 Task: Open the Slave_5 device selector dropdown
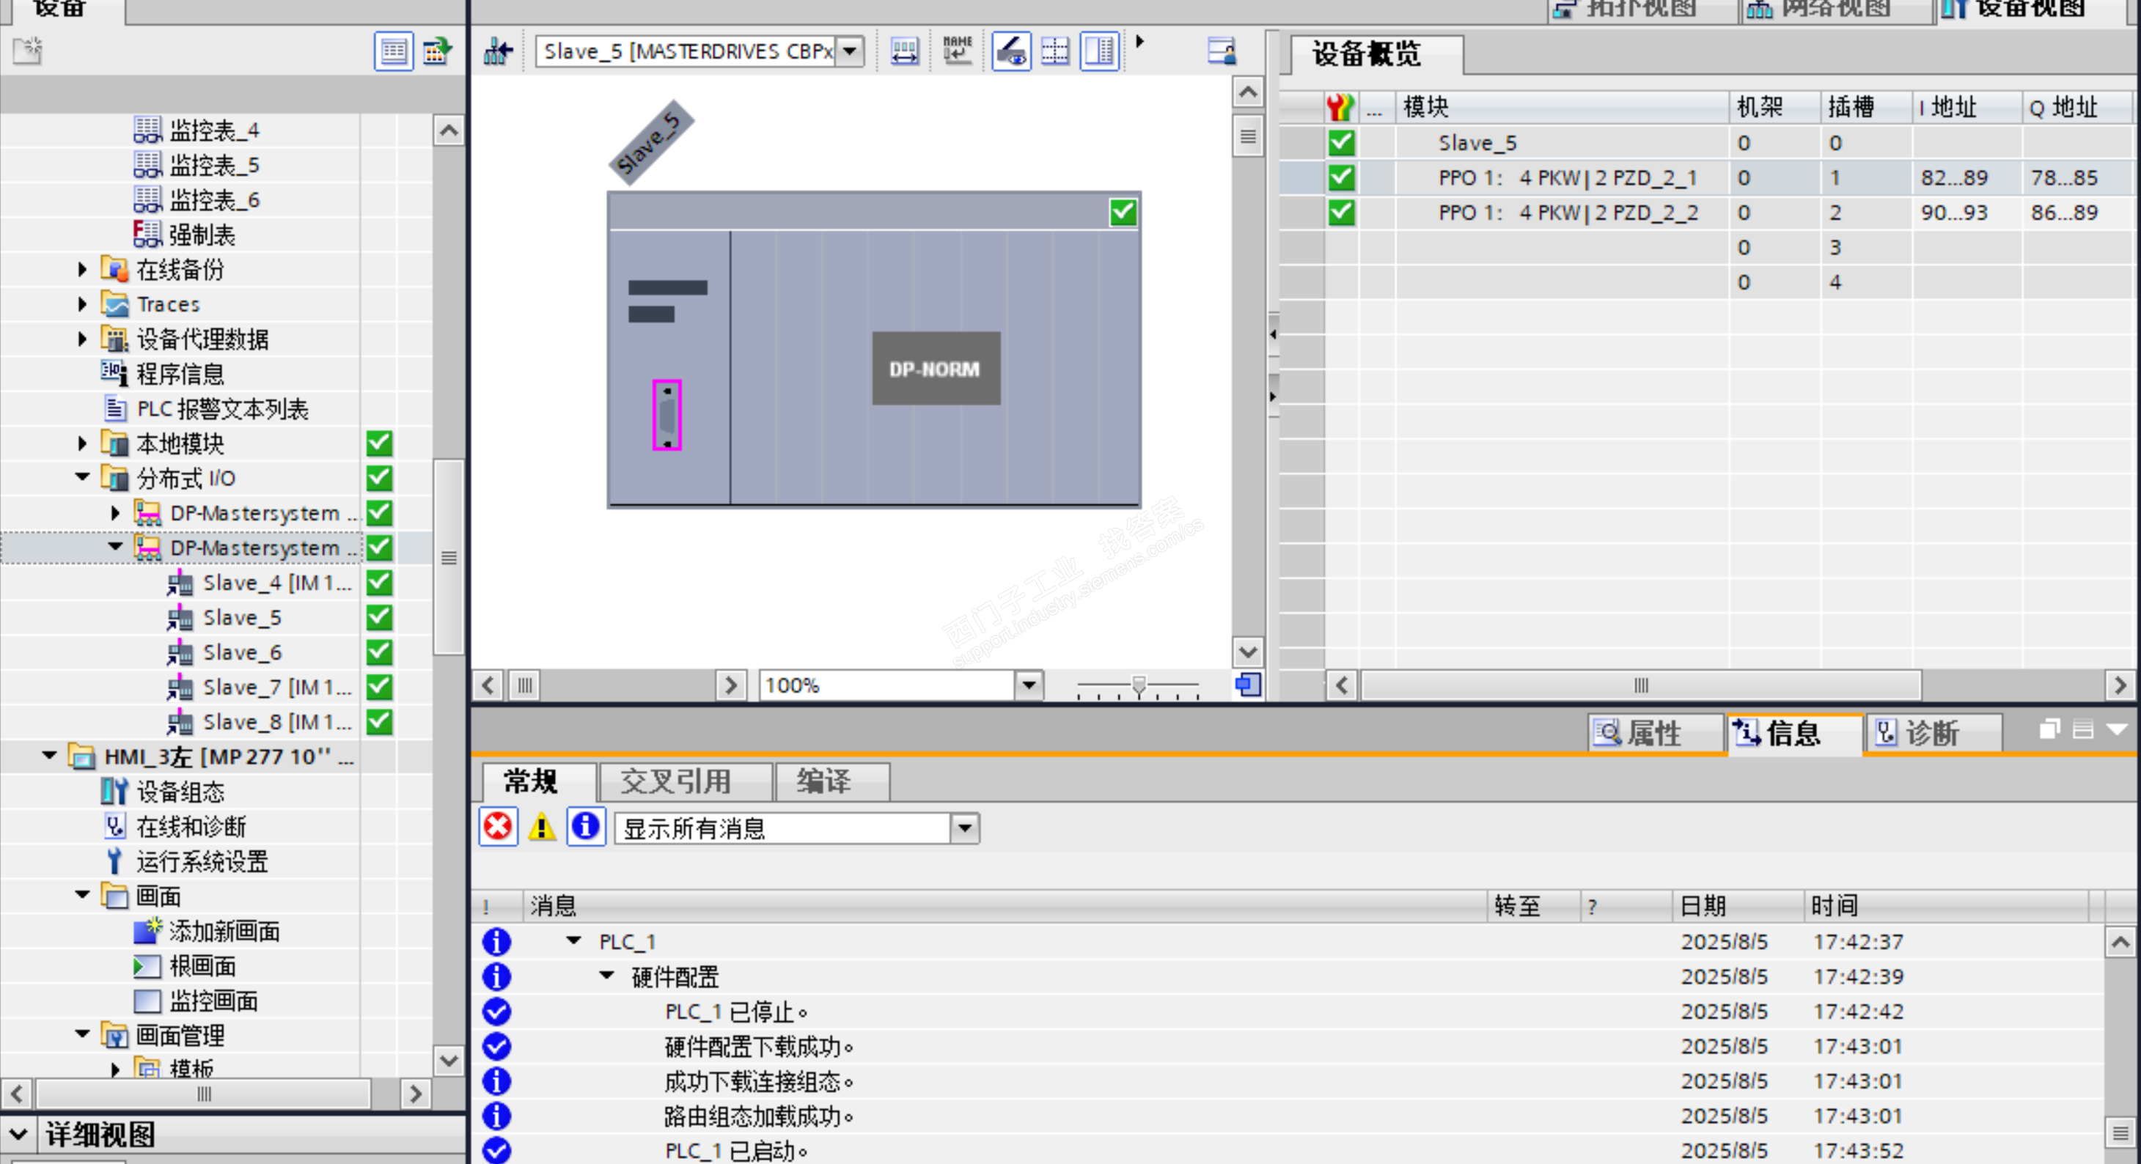(849, 51)
